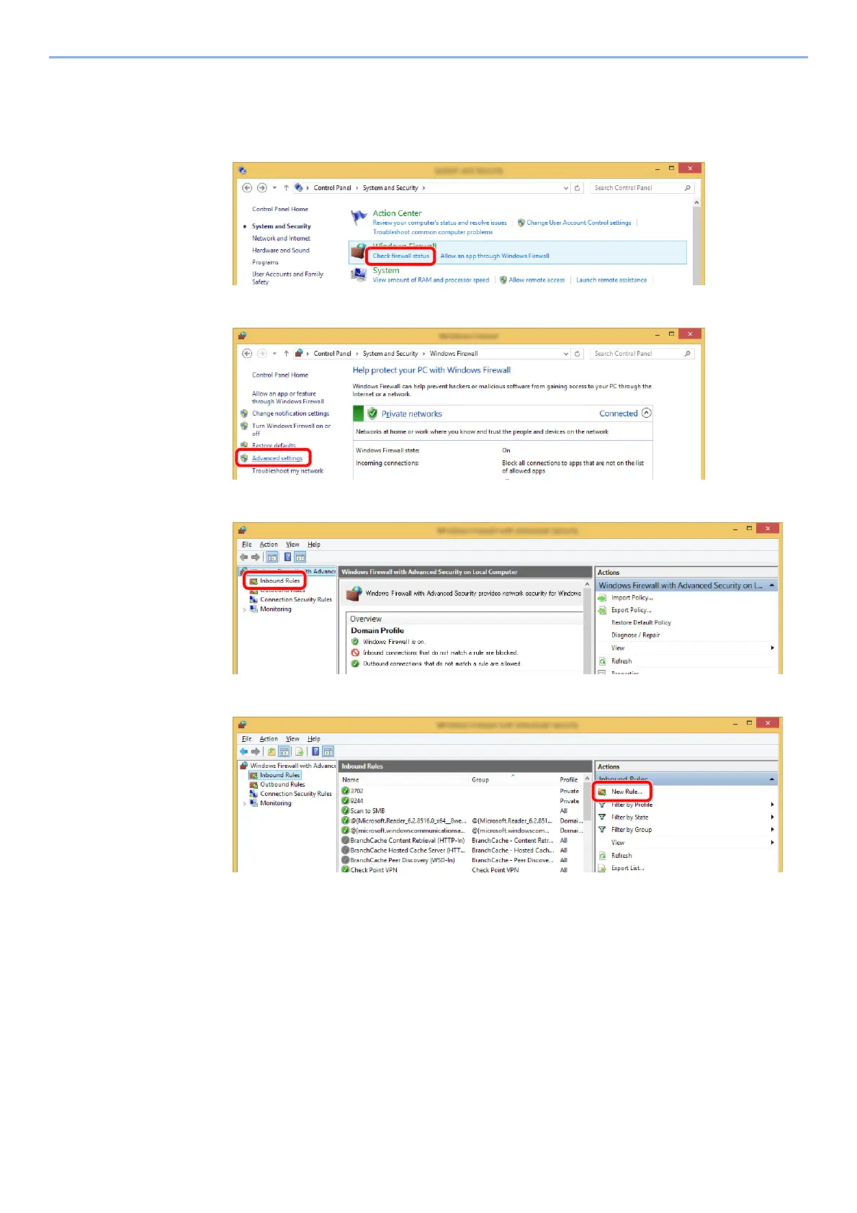Open the Action menu in the Inbound Rules window
This screenshot has width=857, height=1213.
pyautogui.click(x=269, y=739)
